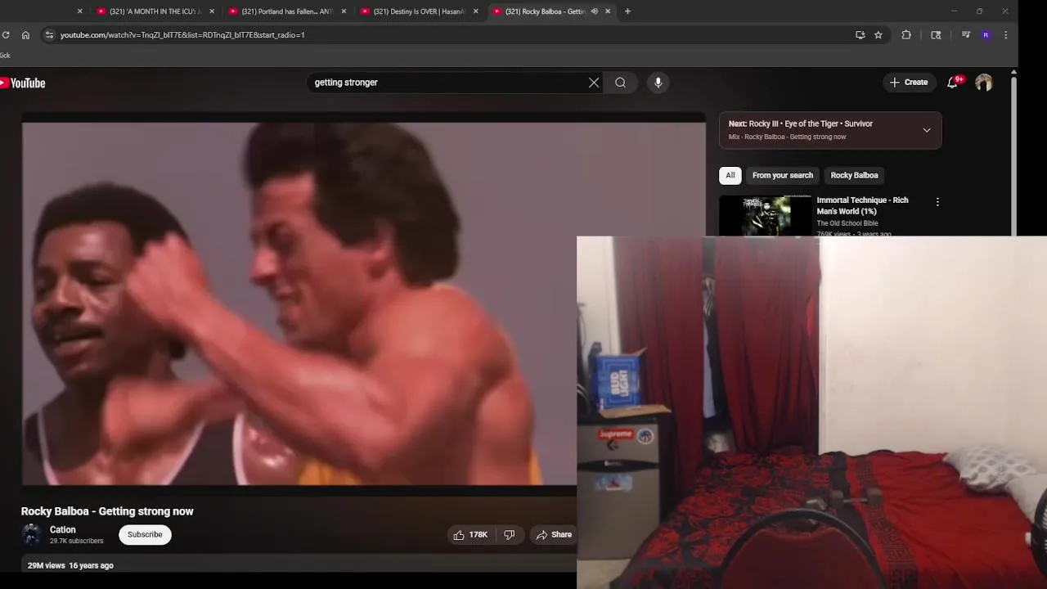Bookmark this page with star icon

pos(878,35)
